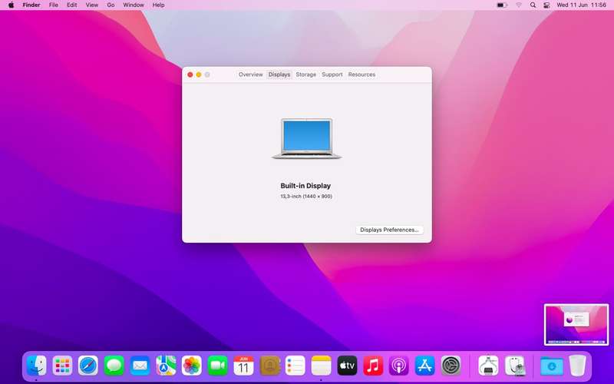Open the Wi-Fi menu bar icon

pos(519,5)
